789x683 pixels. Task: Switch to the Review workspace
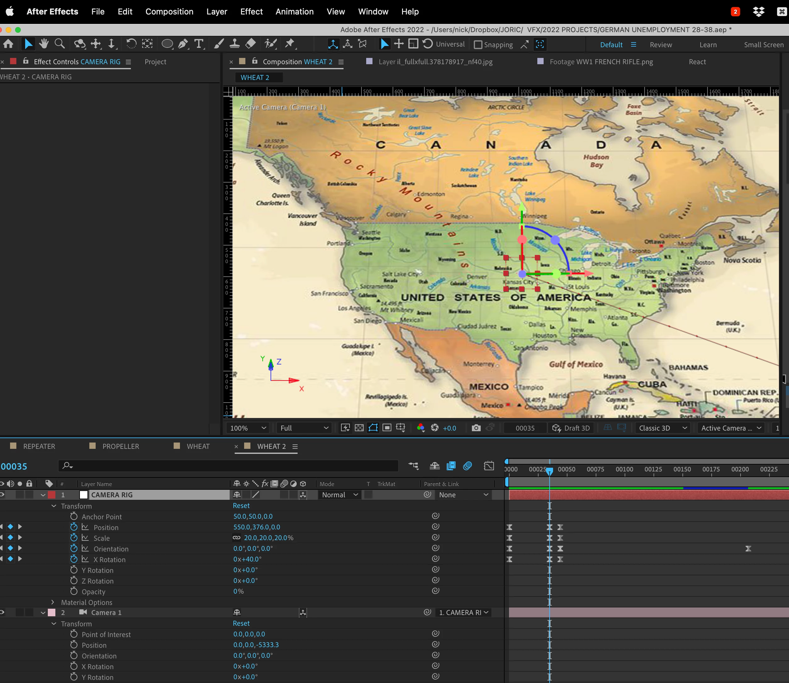click(x=661, y=45)
